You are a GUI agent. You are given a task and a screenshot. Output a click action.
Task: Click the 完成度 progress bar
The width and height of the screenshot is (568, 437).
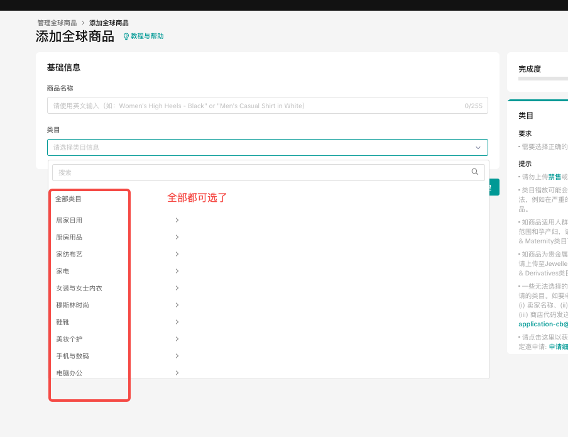click(x=543, y=79)
